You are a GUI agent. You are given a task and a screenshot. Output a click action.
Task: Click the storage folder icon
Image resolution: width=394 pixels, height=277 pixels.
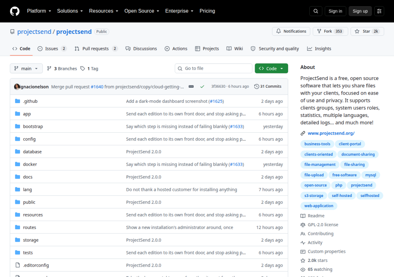pyautogui.click(x=17, y=240)
